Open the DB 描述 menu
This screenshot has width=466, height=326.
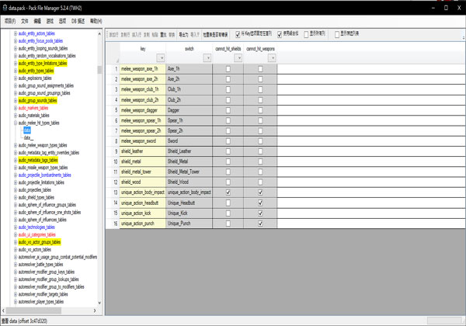tap(78, 21)
